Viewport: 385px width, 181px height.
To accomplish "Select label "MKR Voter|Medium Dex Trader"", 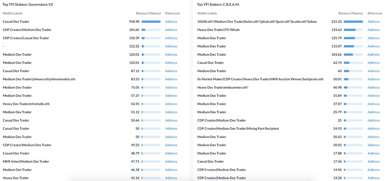I will point(26,161).
